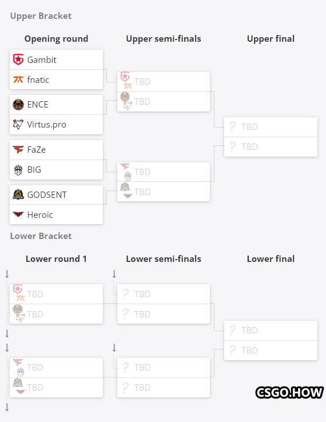Click the CSGO.HOW watermark logo
The width and height of the screenshot is (326, 422).
pos(289,392)
